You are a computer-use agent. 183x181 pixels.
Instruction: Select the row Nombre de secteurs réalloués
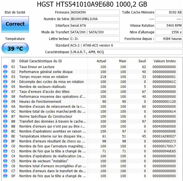pyautogui.click(x=90, y=87)
